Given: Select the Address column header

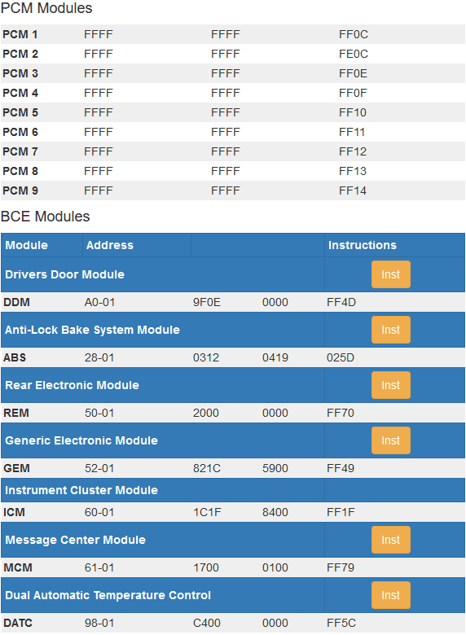Looking at the screenshot, I should point(110,245).
